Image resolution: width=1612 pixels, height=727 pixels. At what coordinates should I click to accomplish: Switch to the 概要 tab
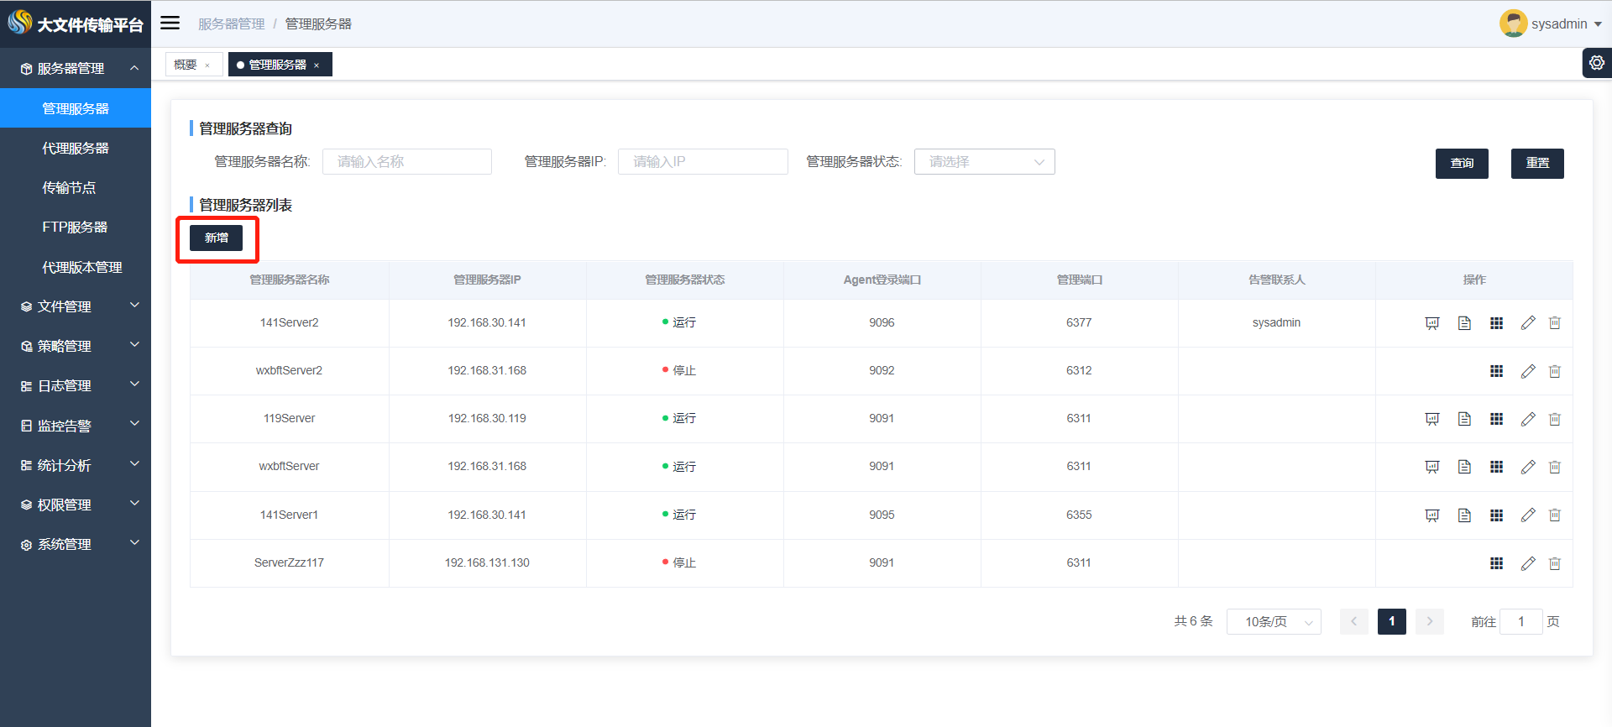tap(186, 65)
